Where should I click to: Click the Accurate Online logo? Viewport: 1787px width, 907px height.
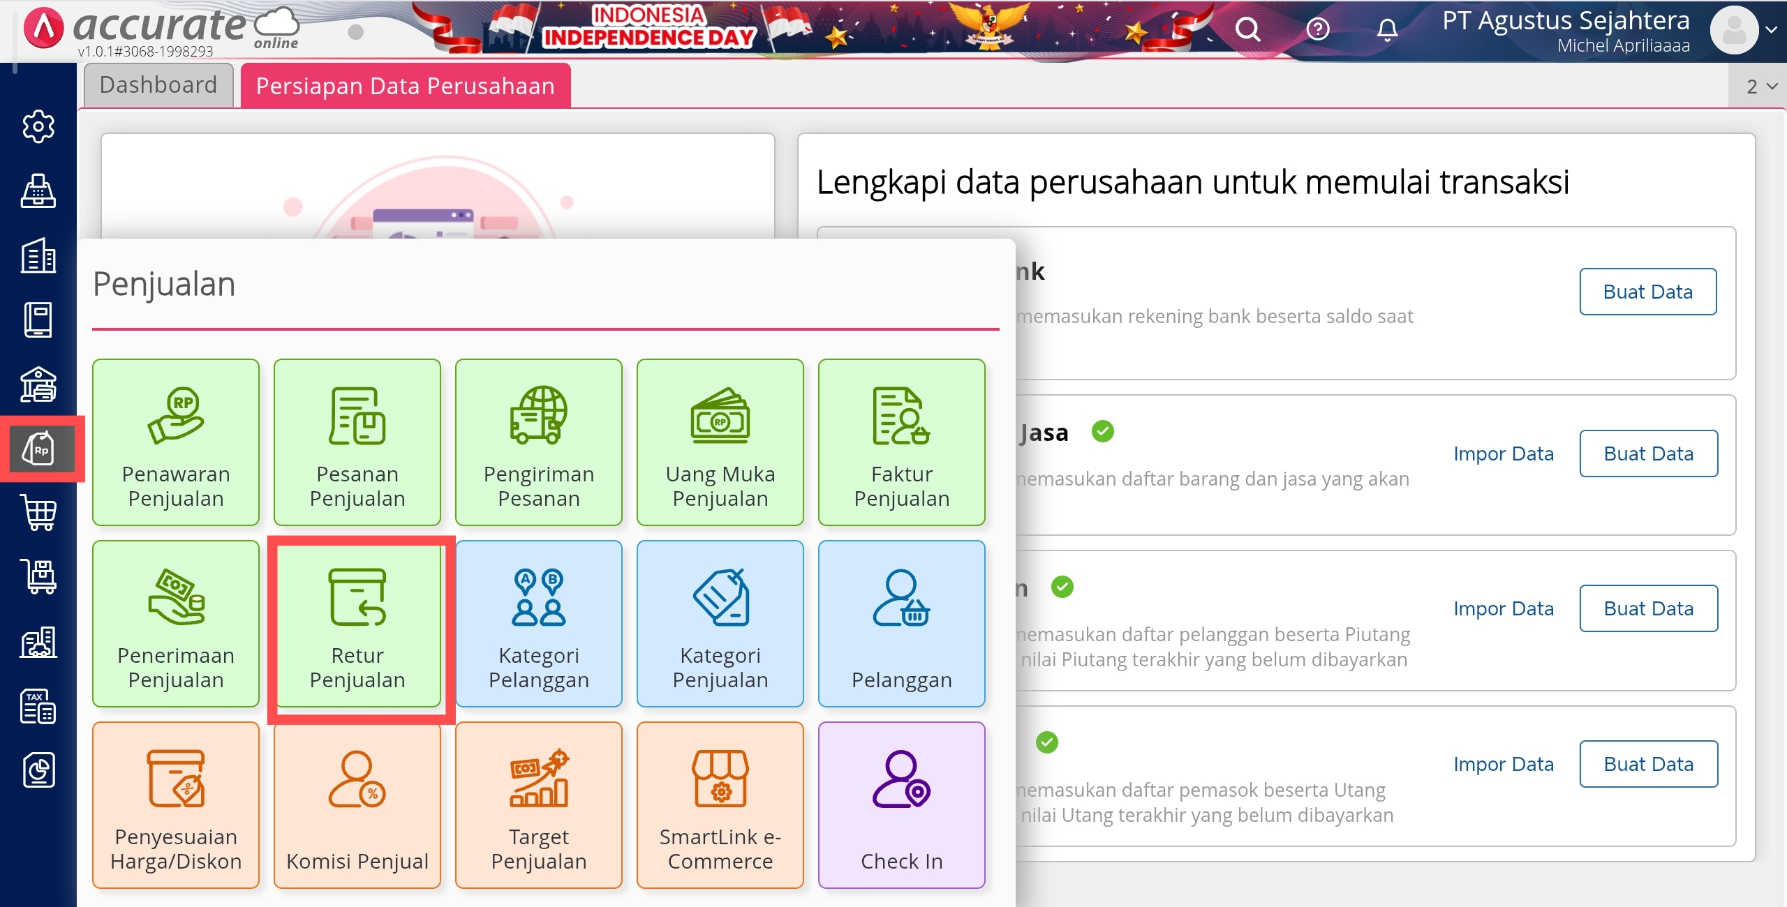pyautogui.click(x=161, y=29)
